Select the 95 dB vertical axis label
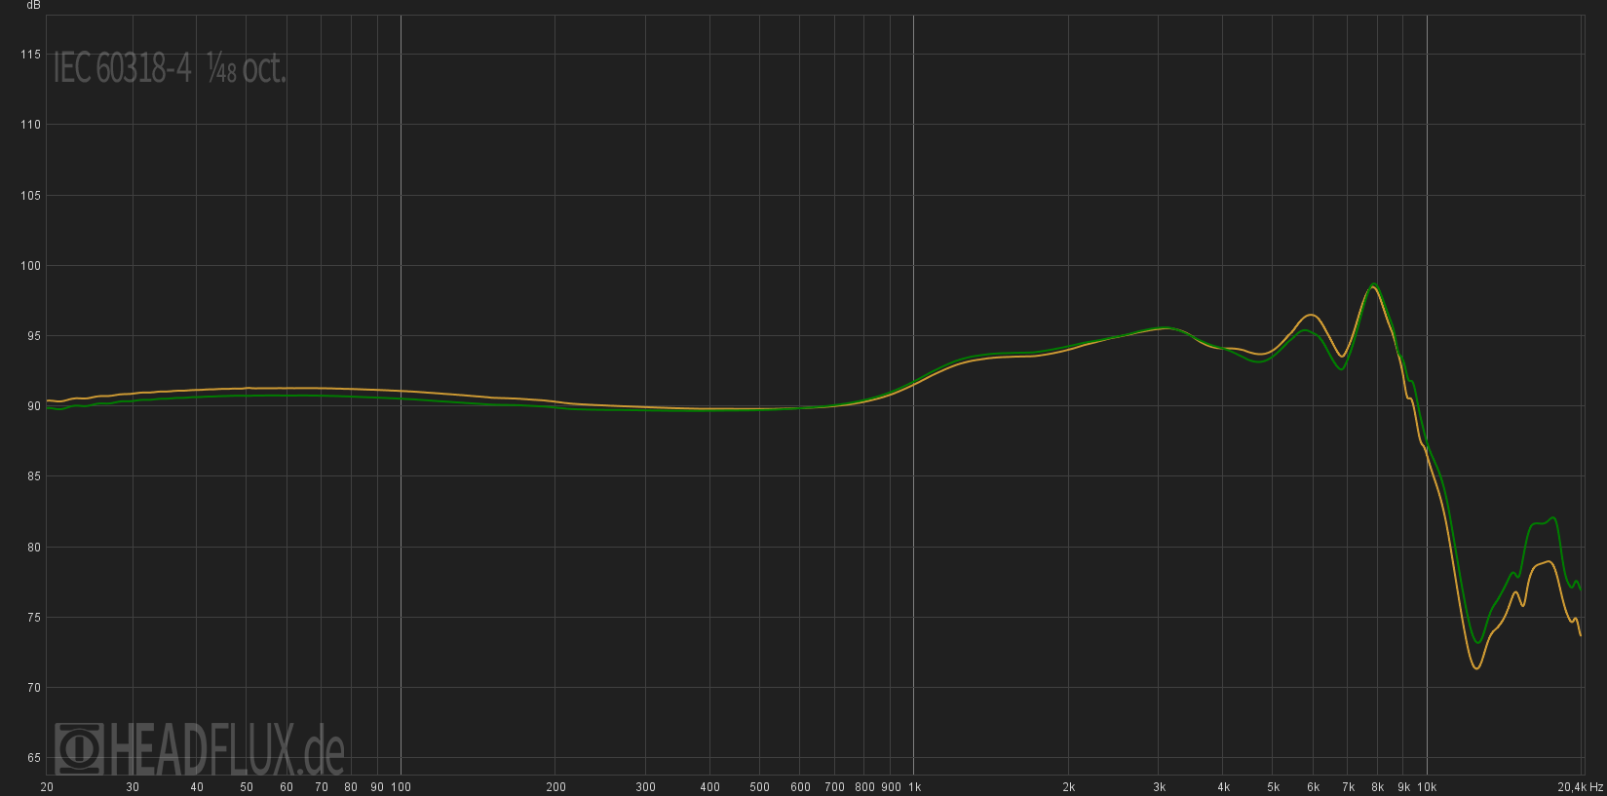The image size is (1607, 796). click(34, 336)
